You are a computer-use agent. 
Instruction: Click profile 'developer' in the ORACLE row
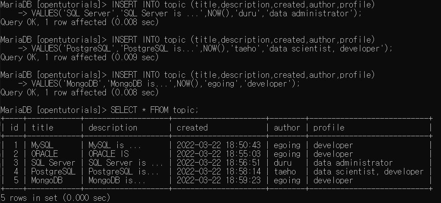tap(333, 155)
